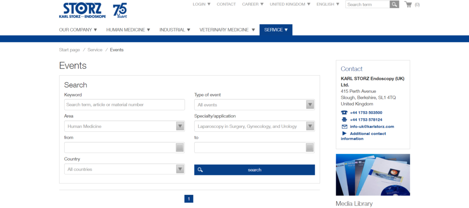This screenshot has width=469, height=208.
Task: Open the Human Medicine menu
Action: [128, 30]
